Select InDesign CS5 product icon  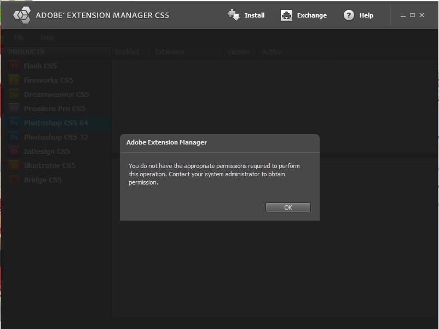tap(14, 152)
